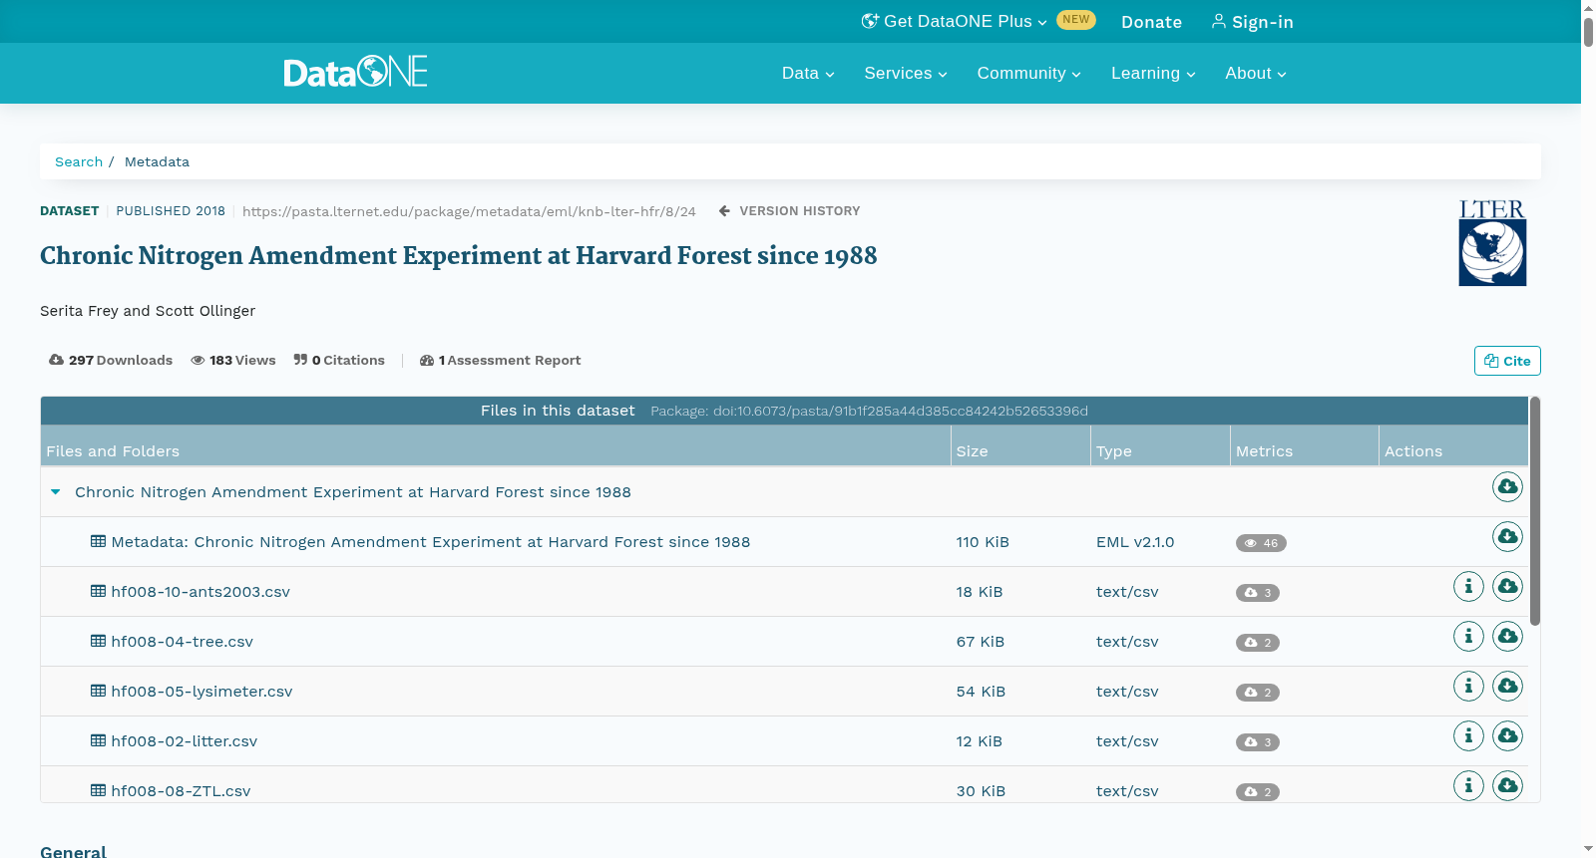Click downloads badge for hf008-04-tree.csv
This screenshot has width=1596, height=858.
coord(1258,643)
